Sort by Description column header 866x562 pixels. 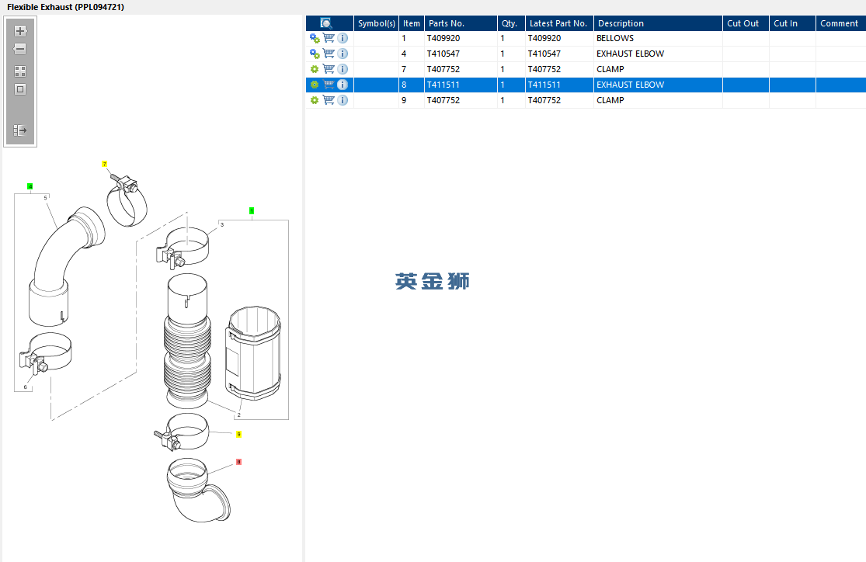click(658, 23)
